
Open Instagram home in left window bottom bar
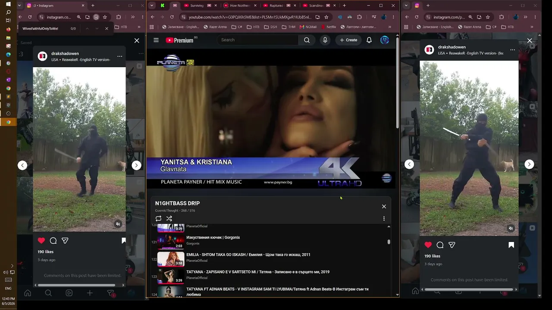28,293
